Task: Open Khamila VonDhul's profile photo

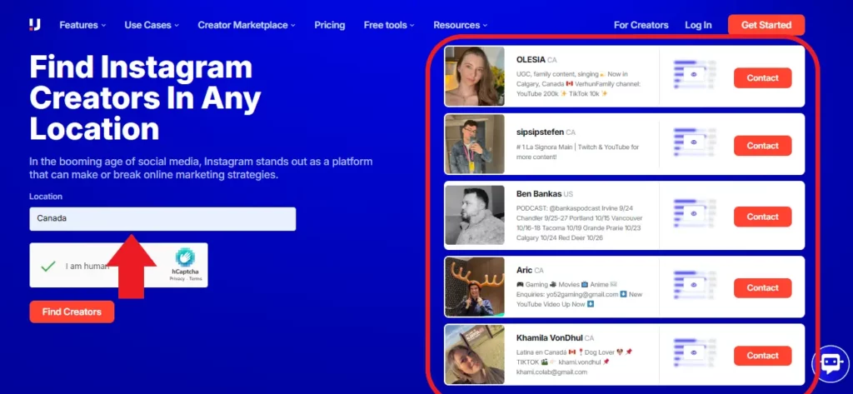Action: coord(474,354)
